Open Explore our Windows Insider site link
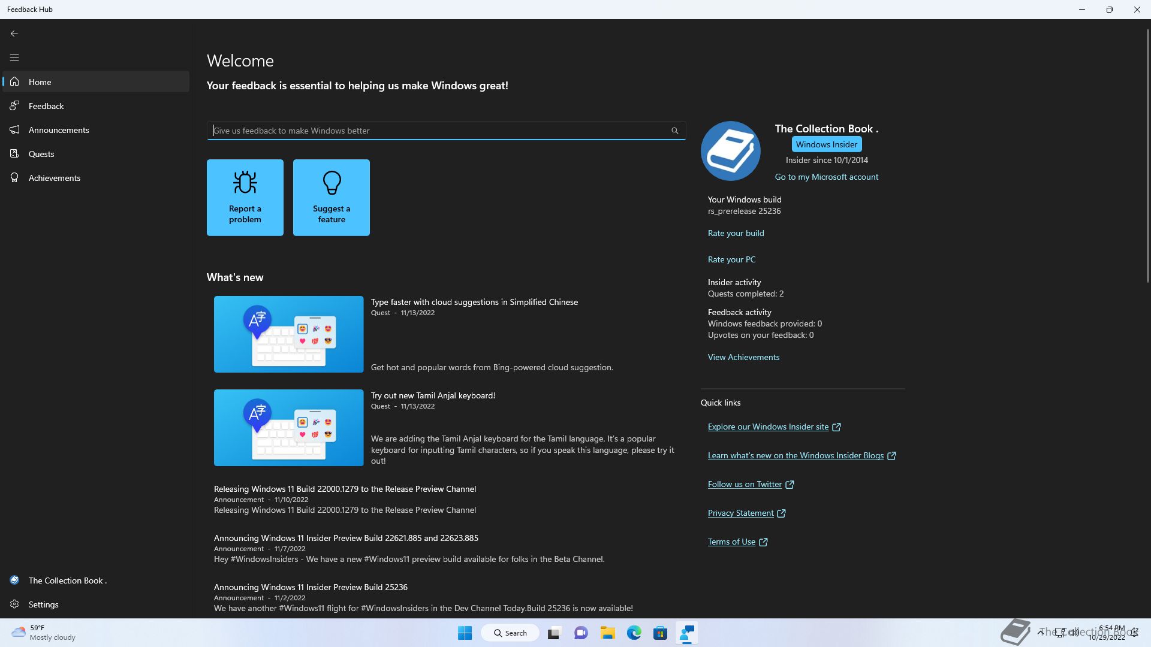 click(769, 427)
